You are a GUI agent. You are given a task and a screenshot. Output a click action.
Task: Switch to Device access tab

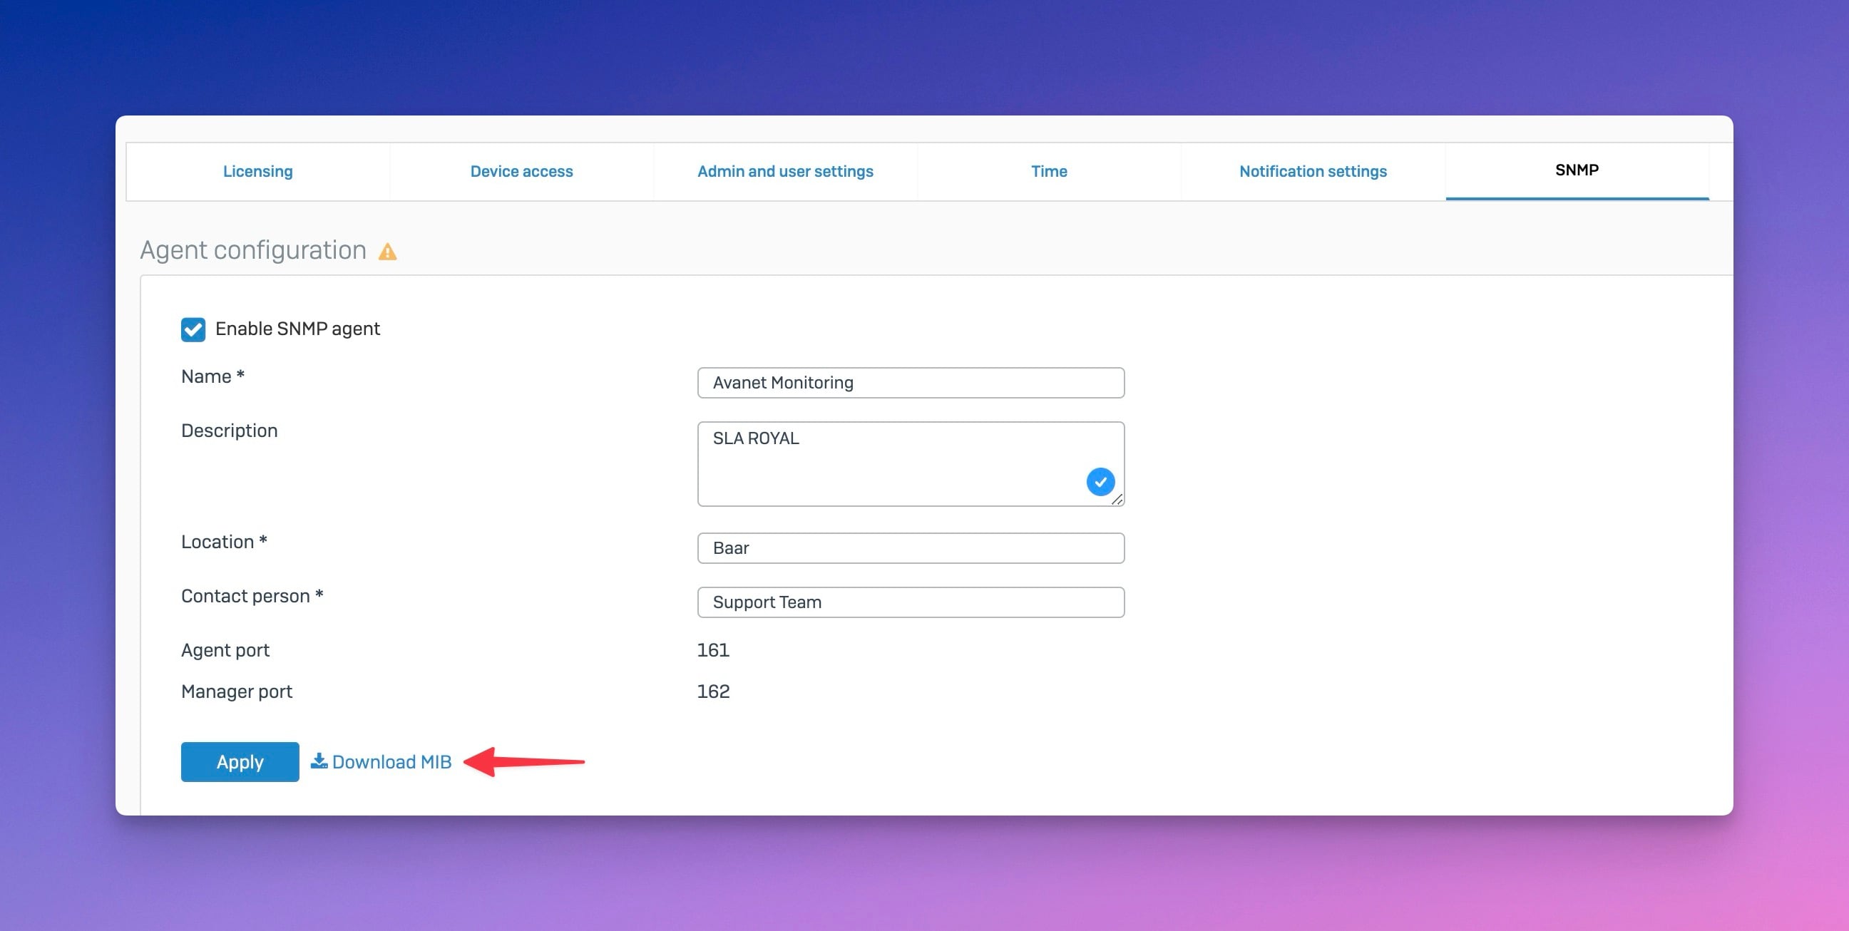point(521,172)
